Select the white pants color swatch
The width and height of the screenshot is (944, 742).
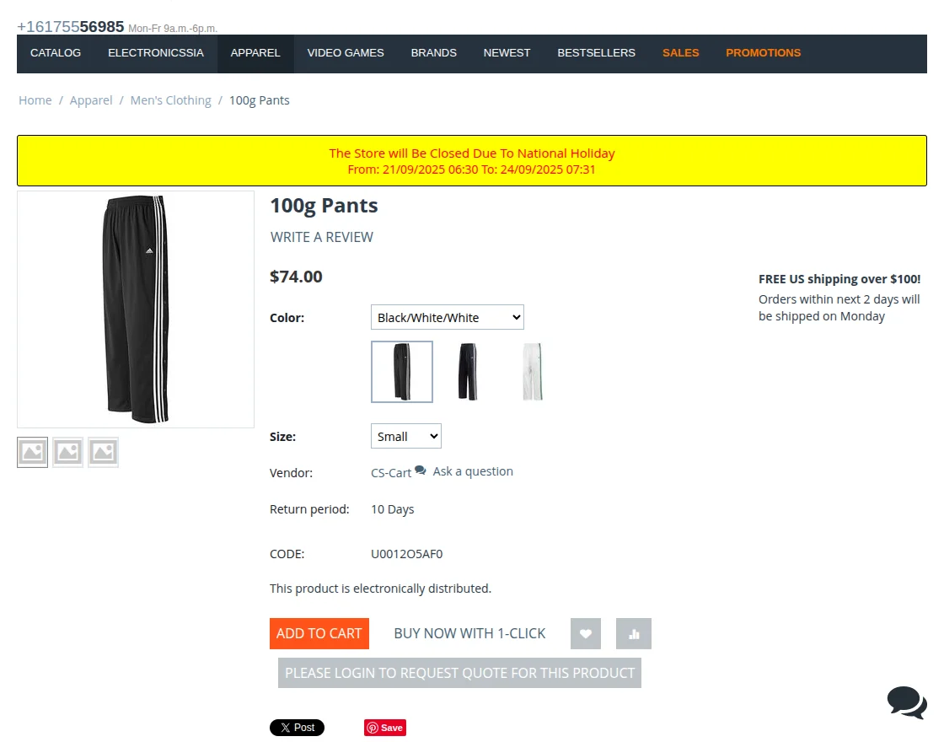click(x=532, y=371)
